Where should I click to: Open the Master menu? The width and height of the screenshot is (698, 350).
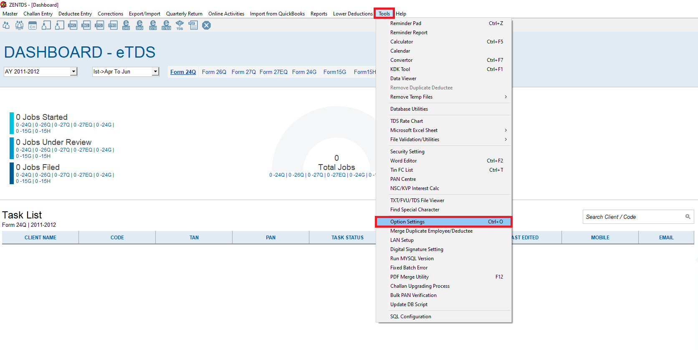click(10, 14)
